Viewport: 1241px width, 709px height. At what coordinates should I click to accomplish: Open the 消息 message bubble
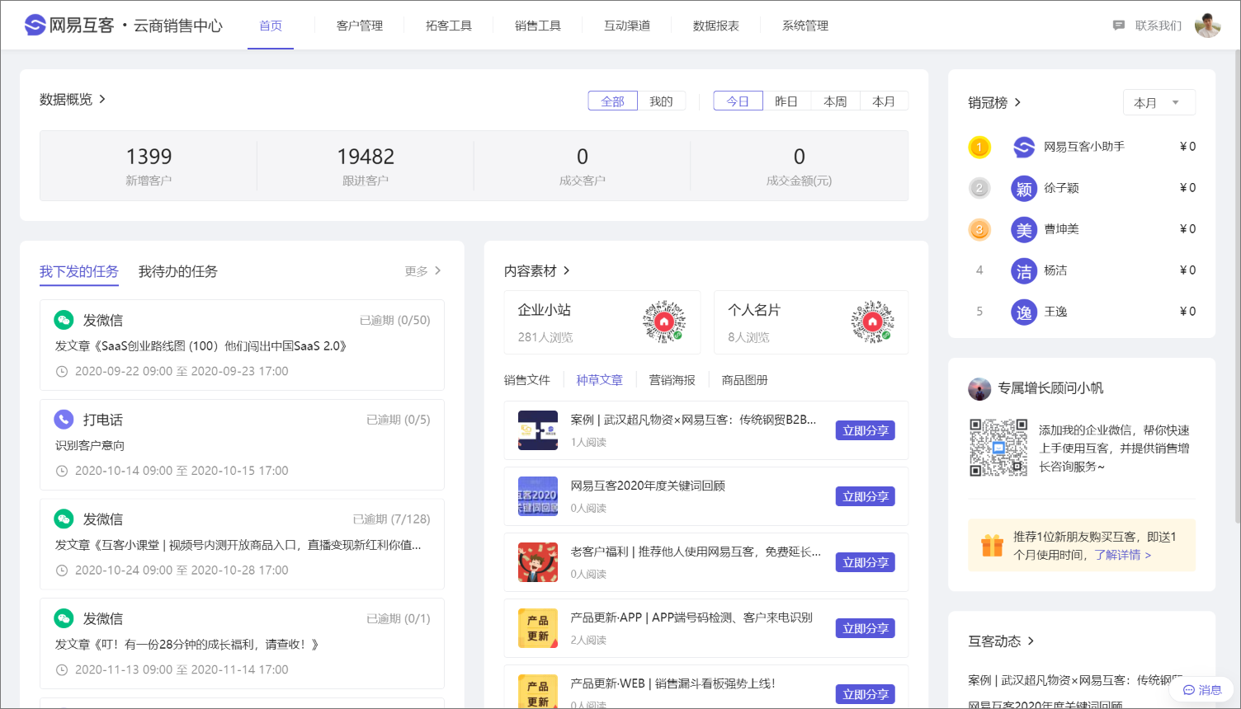(x=1202, y=690)
